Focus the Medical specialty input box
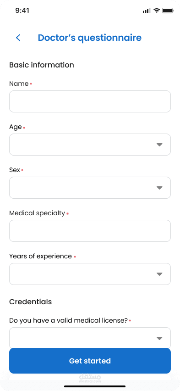 click(x=90, y=231)
